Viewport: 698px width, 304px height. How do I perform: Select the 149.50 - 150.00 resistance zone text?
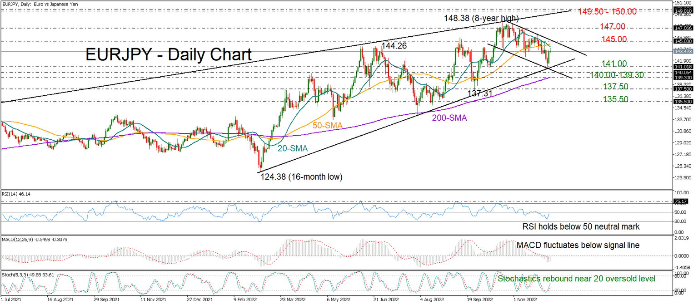coord(608,12)
